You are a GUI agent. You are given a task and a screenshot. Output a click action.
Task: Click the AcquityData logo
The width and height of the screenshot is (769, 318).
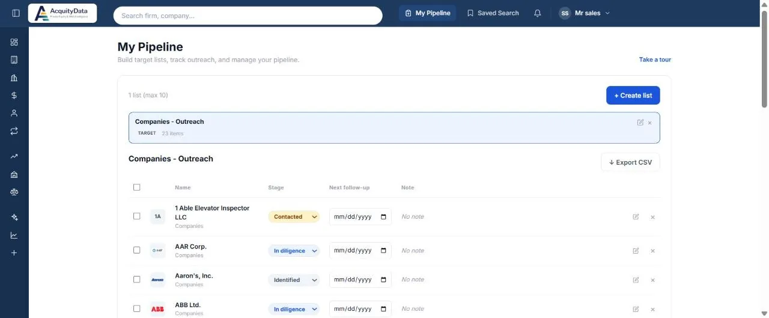point(62,13)
